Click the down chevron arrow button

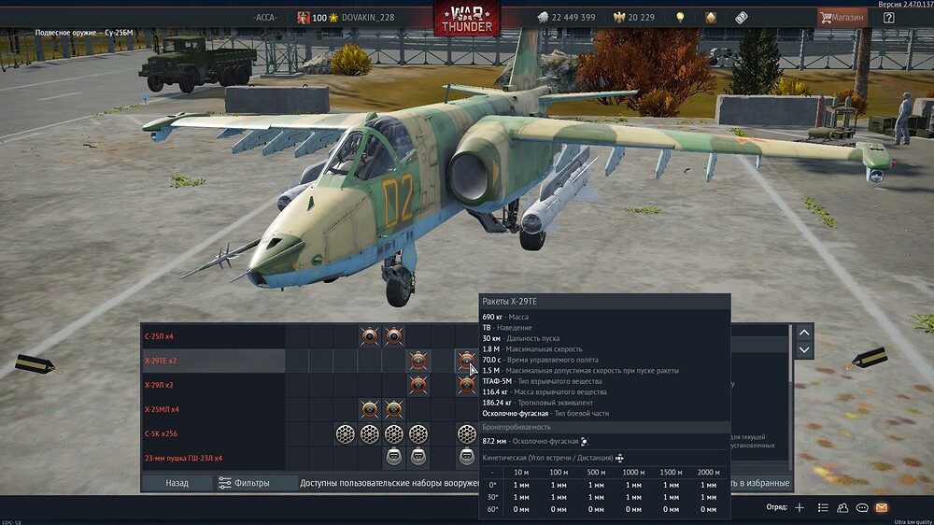click(804, 349)
